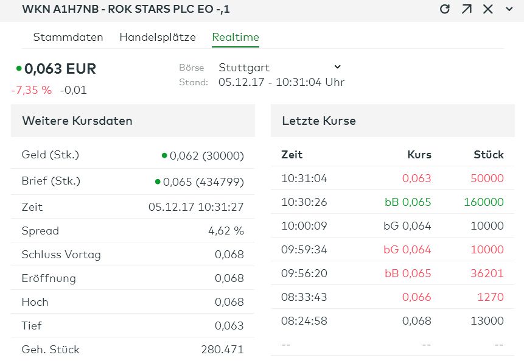Select the Letzte Kurse panel header
This screenshot has width=524, height=363.
click(x=320, y=121)
